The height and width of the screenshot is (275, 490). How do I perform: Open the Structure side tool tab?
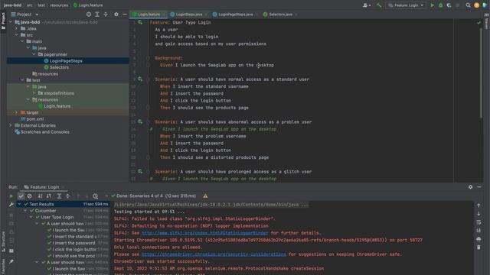[3, 242]
